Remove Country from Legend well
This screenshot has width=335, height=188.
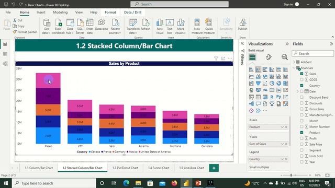click(x=286, y=159)
